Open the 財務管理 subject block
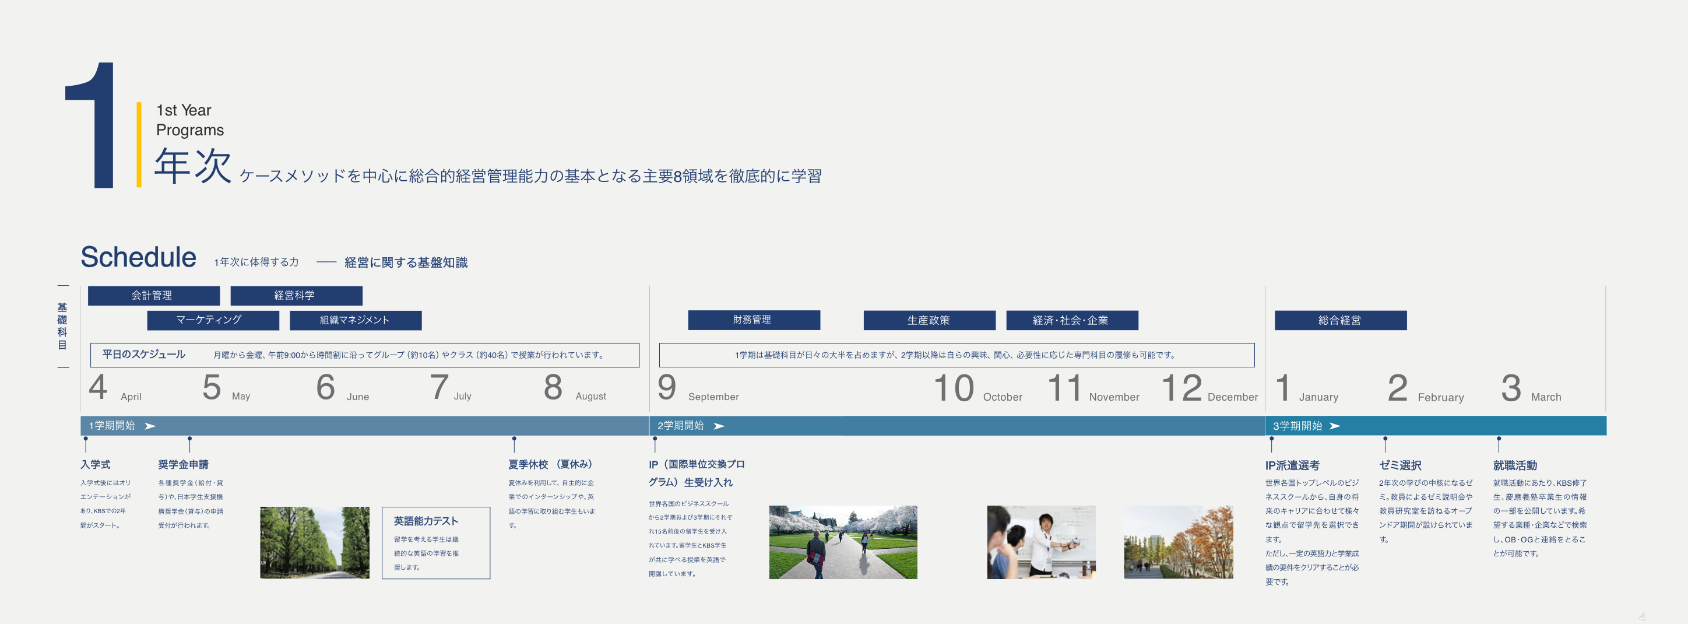1688x624 pixels. (x=754, y=320)
